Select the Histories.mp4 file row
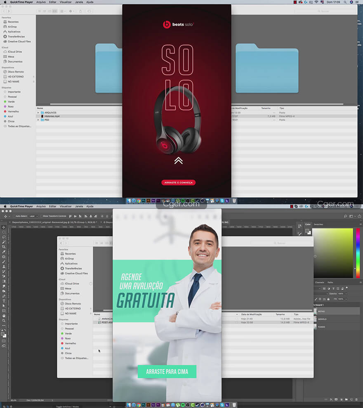The width and height of the screenshot is (363, 408). click(79, 116)
